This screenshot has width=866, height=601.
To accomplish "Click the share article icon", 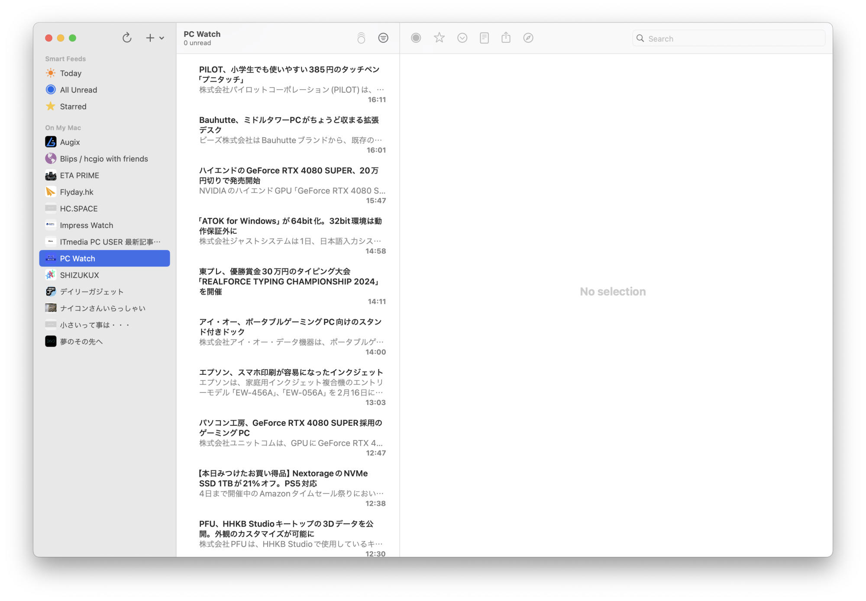I will coord(506,38).
